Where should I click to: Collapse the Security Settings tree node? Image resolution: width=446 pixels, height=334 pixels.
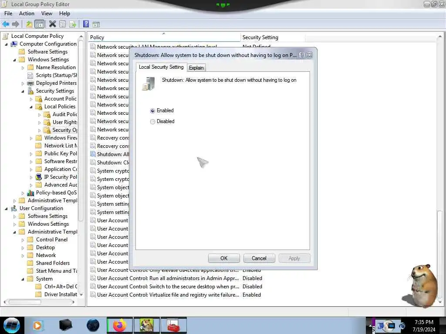(x=23, y=91)
